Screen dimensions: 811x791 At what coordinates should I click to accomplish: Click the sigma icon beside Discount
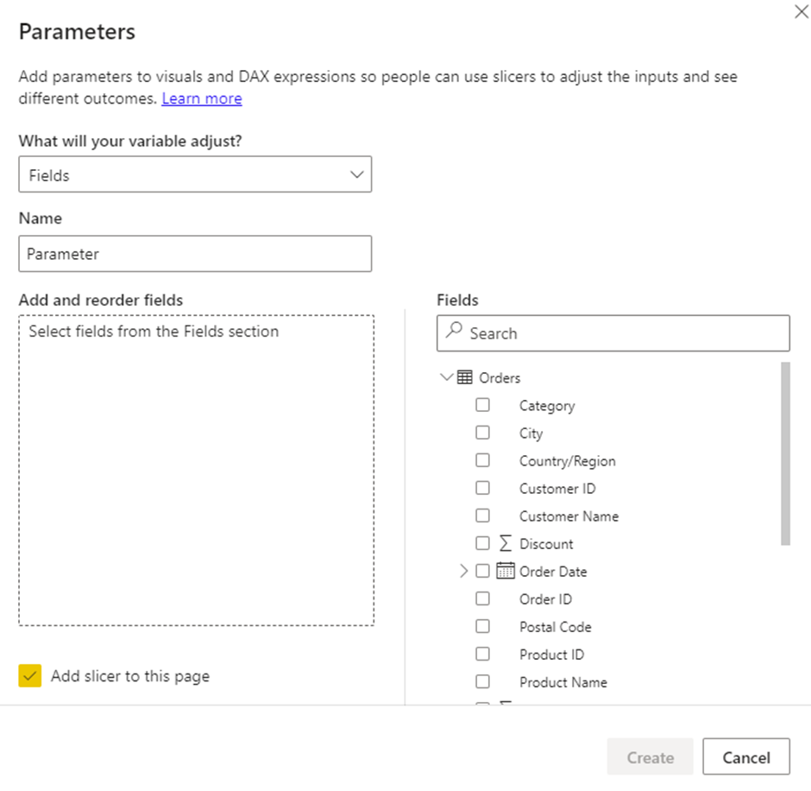coord(506,543)
